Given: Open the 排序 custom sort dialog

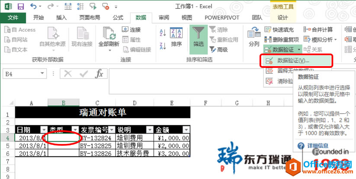Looking at the screenshot, I should [x=176, y=37].
